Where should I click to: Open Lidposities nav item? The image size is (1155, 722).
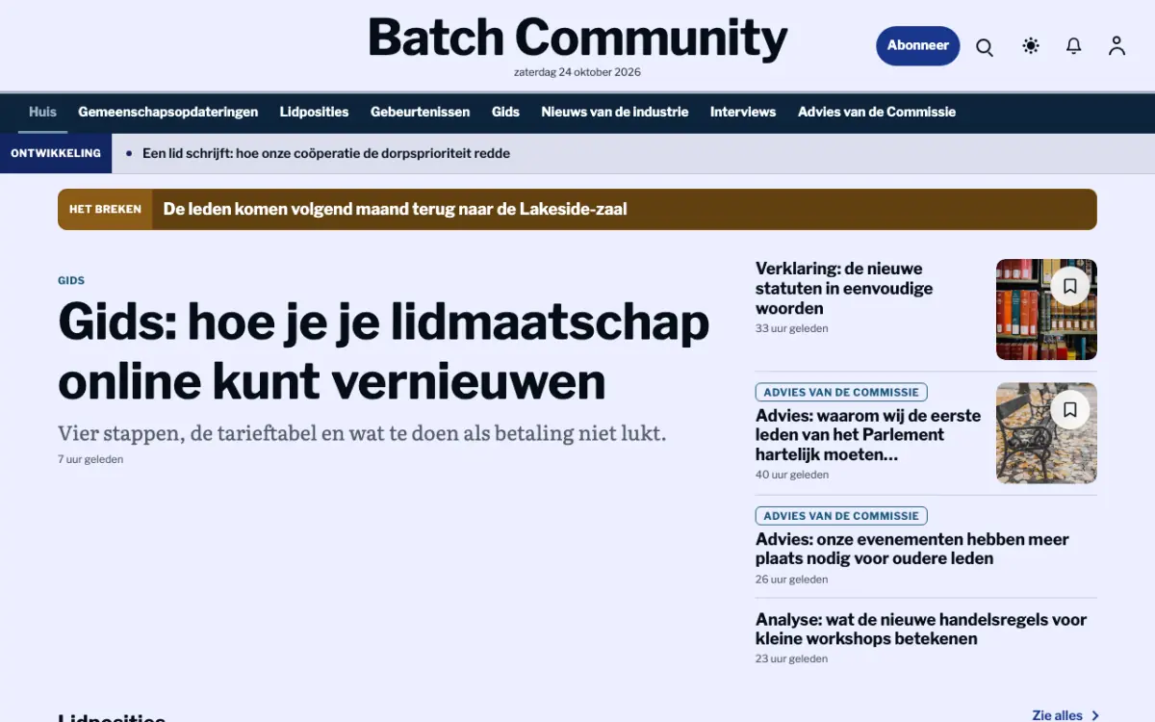coord(314,112)
